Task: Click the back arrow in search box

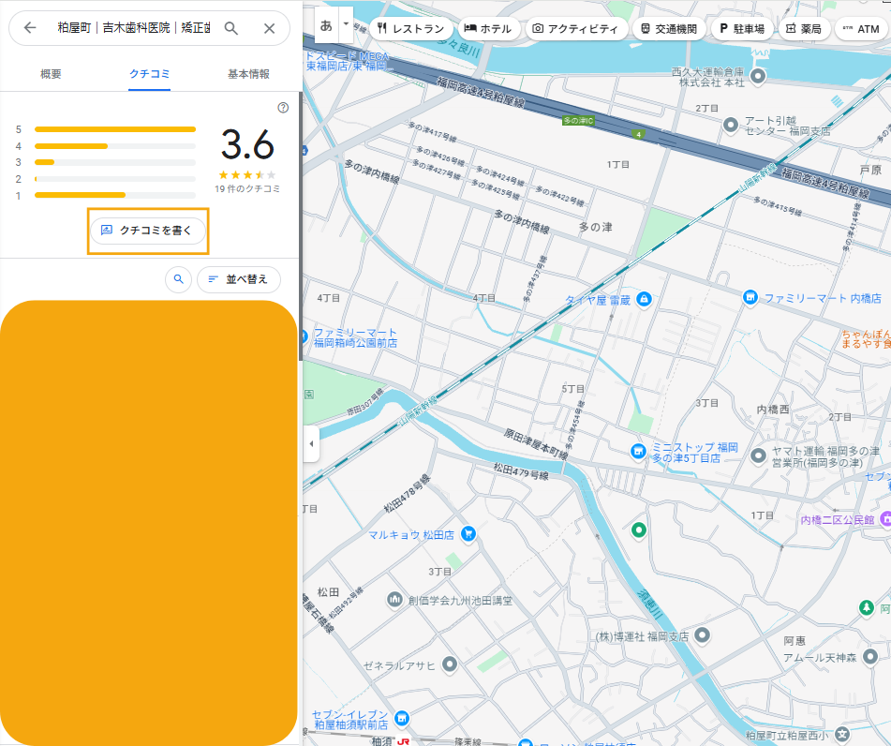Action: pos(30,28)
